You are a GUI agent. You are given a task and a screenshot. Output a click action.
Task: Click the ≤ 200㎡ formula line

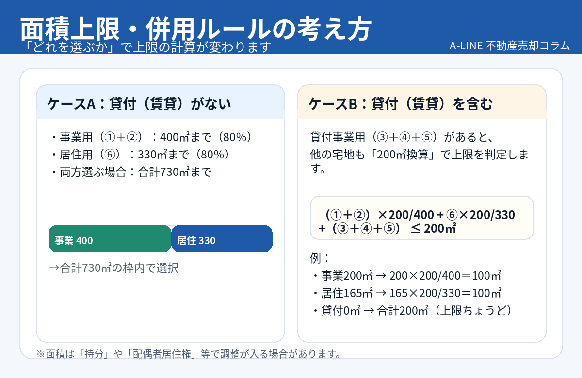387,229
